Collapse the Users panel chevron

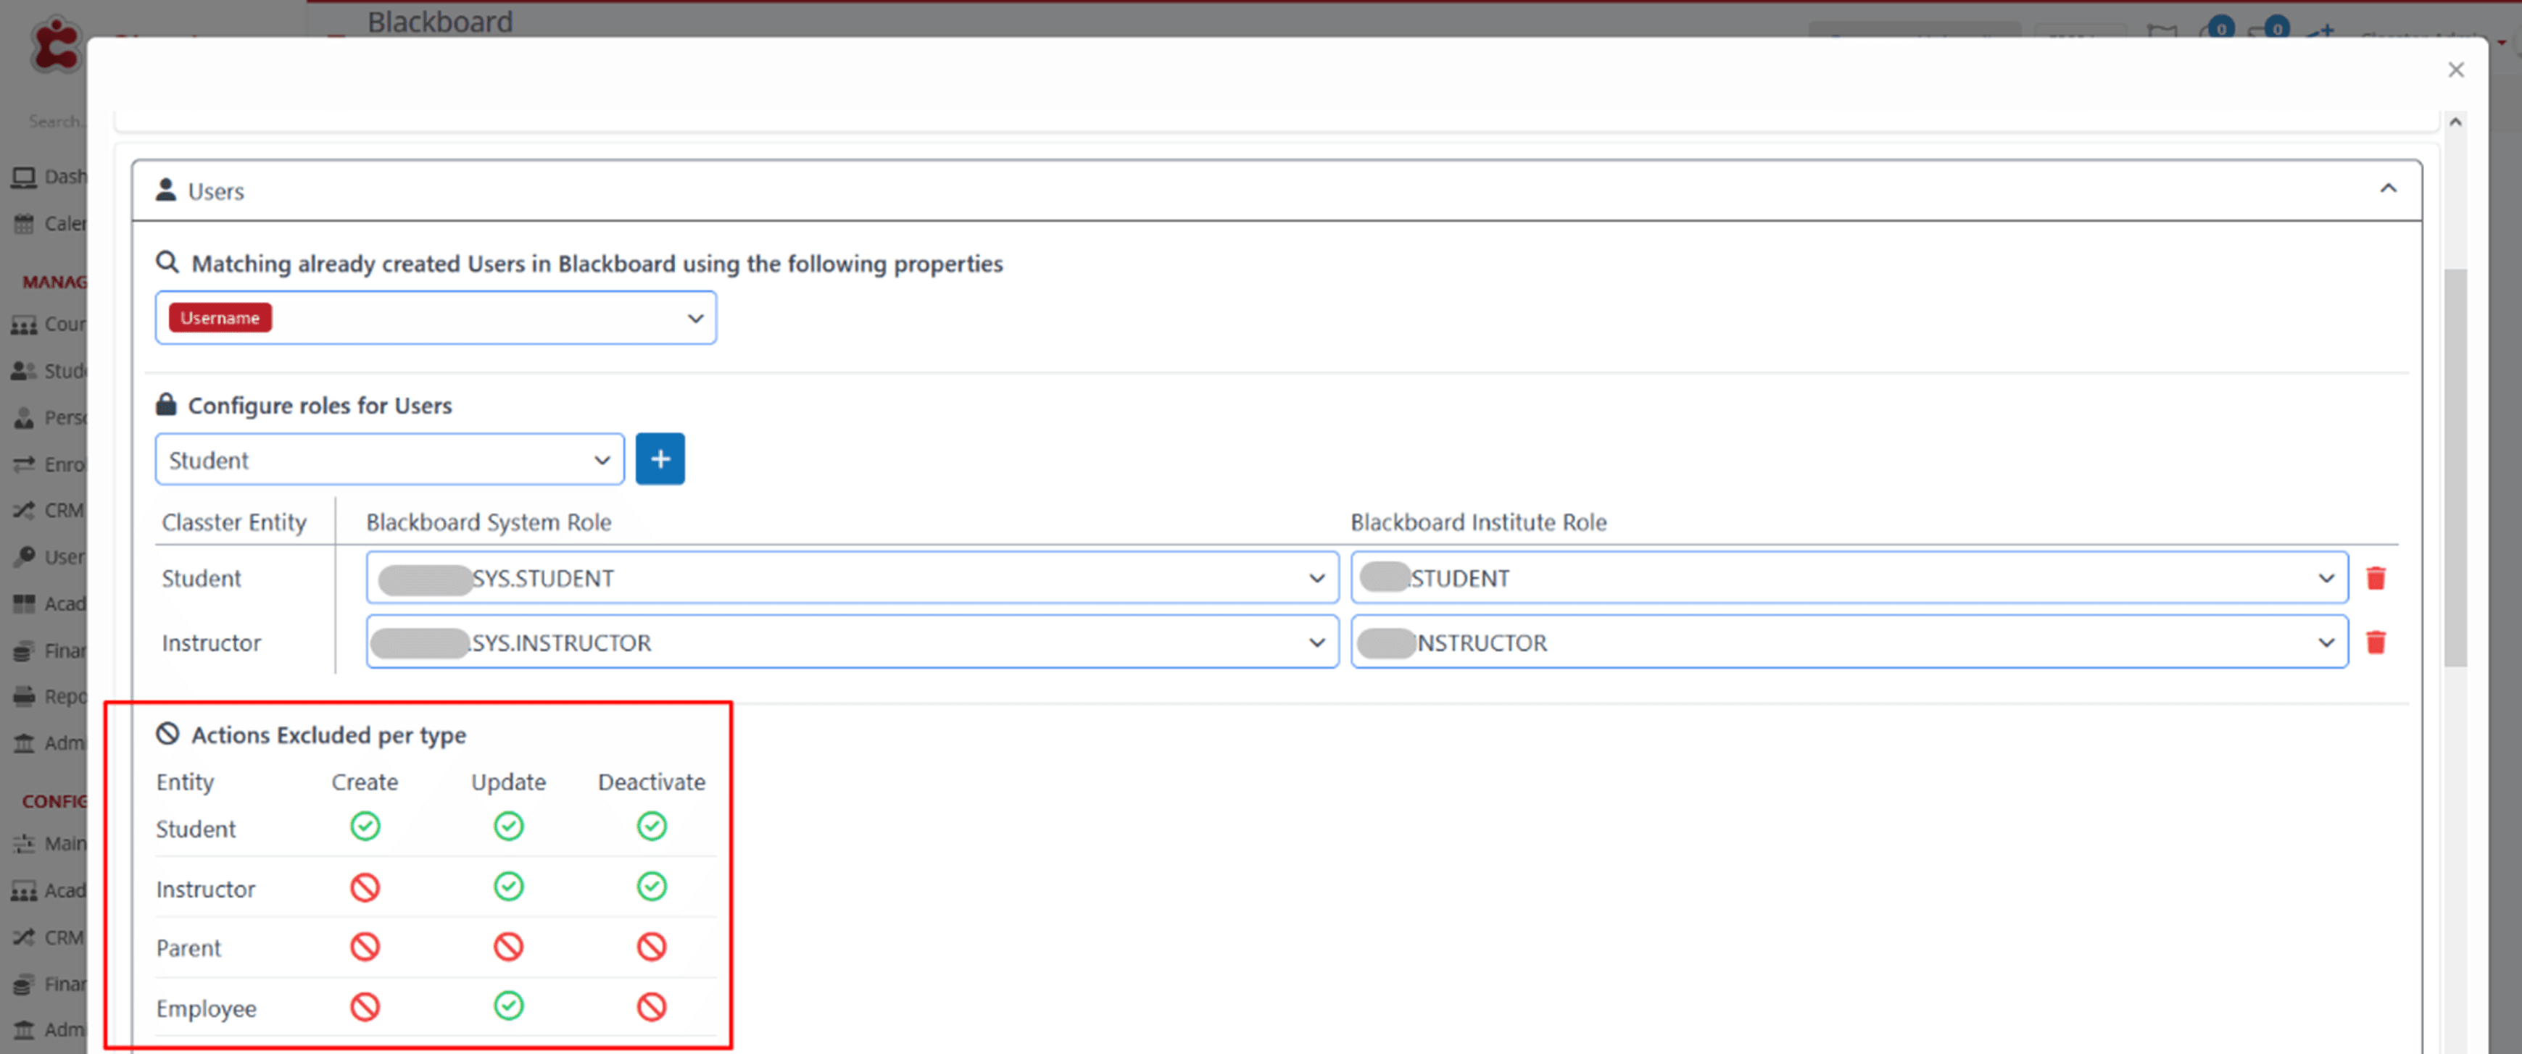(x=2389, y=189)
